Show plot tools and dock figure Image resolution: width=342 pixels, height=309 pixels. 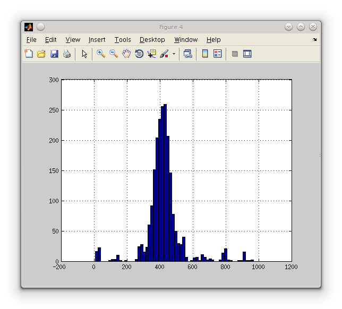247,54
